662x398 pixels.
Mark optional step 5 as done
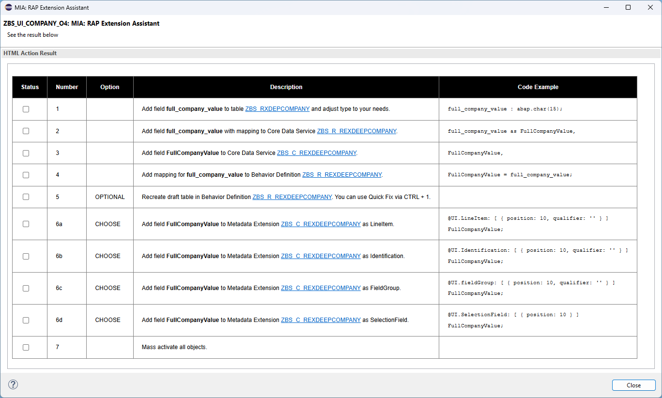coord(26,197)
